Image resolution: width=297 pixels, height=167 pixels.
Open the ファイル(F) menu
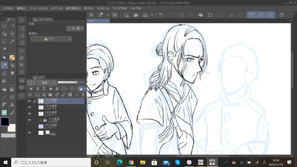(8, 8)
